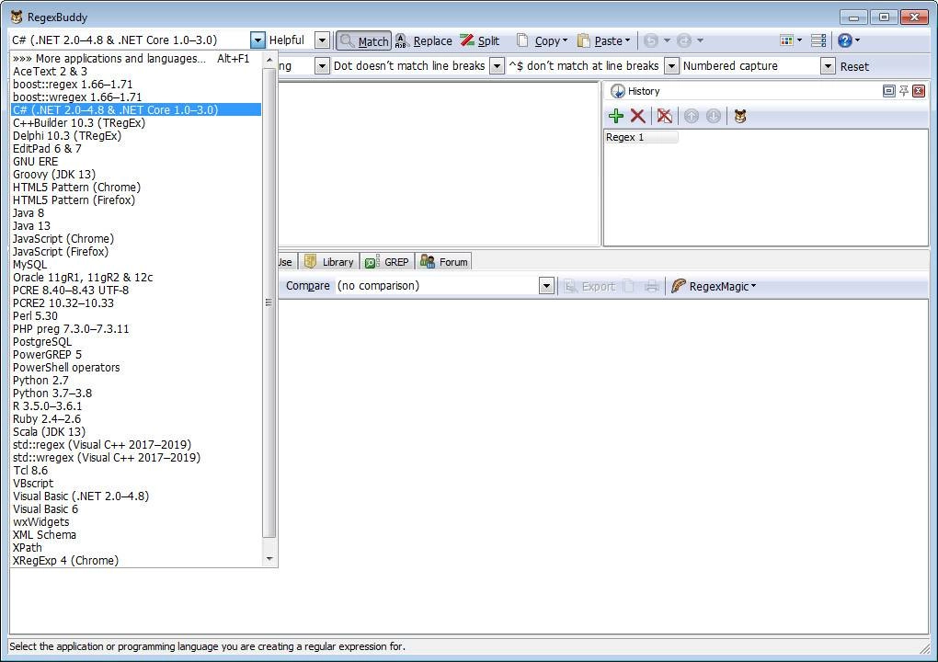Select C++Builder 10.3 (TRegEx)
Image resolution: width=938 pixels, height=662 pixels.
136,122
